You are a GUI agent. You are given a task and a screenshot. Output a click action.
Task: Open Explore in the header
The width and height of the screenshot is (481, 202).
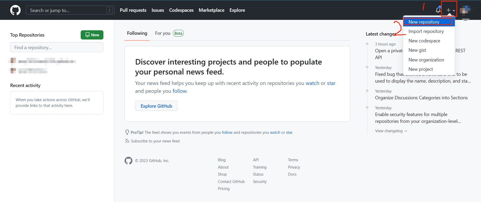click(x=237, y=10)
